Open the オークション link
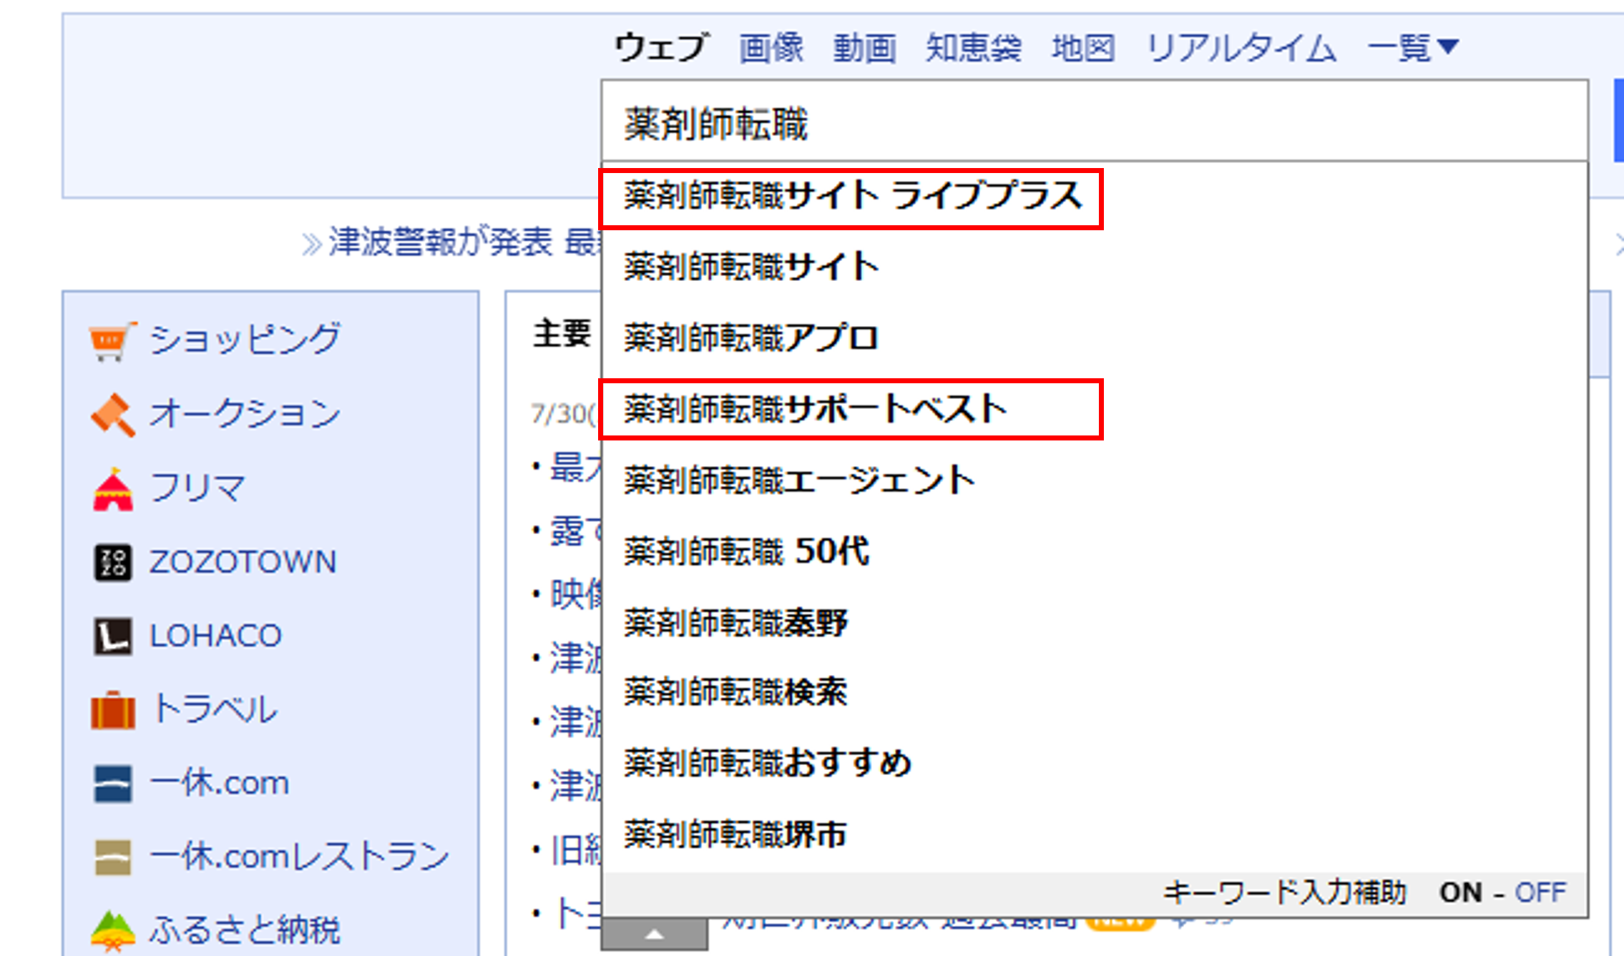This screenshot has width=1624, height=956. [x=245, y=413]
